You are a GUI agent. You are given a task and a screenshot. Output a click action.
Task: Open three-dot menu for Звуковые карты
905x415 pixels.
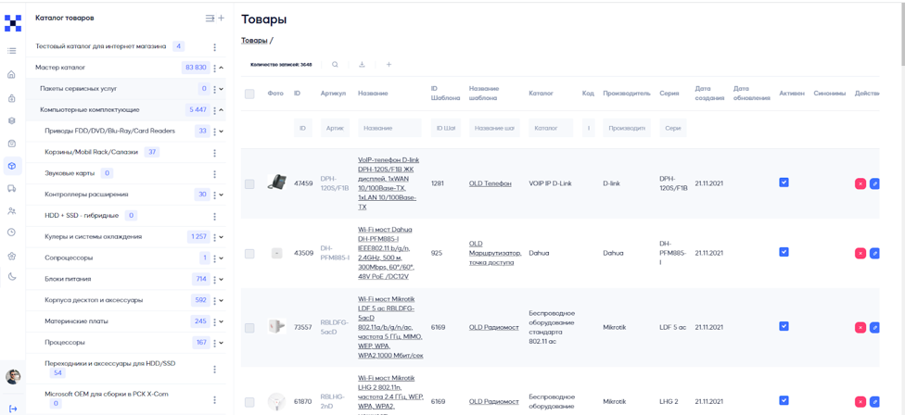(215, 173)
